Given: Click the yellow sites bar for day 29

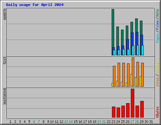Looking at the screenshot, I should (141, 81).
